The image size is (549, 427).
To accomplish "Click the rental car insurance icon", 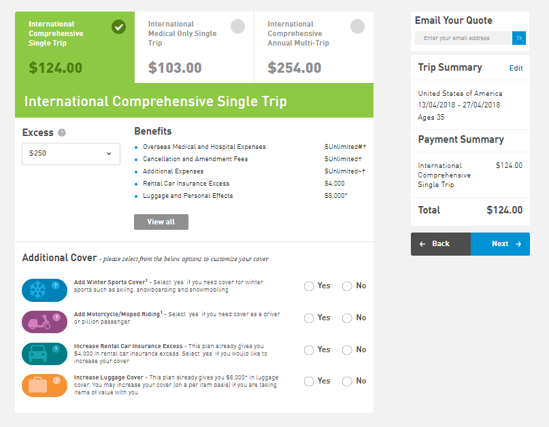I will [37, 354].
